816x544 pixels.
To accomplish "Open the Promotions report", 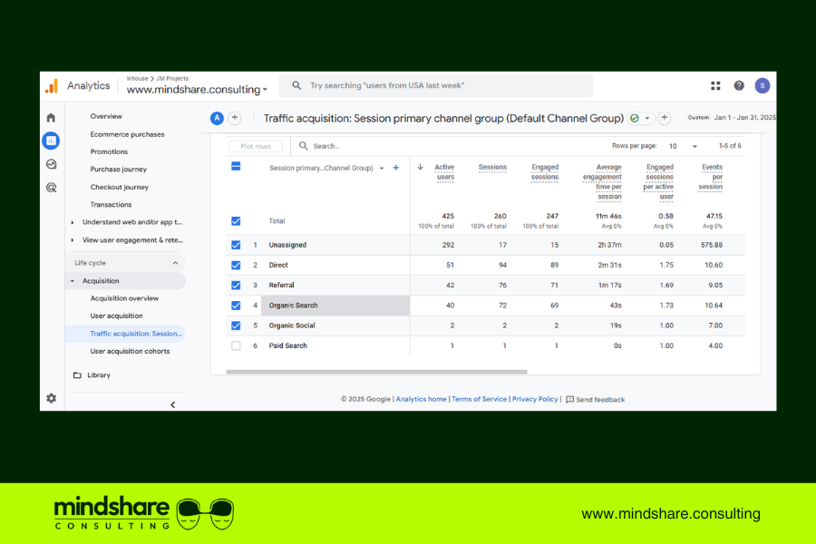I will pos(109,151).
